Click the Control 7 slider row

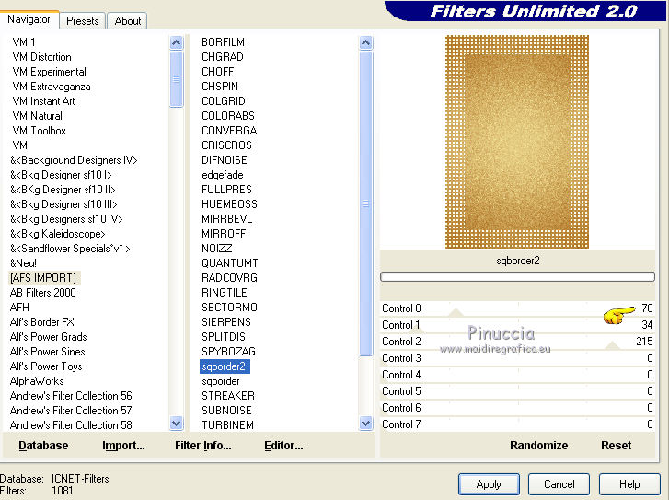click(x=517, y=424)
